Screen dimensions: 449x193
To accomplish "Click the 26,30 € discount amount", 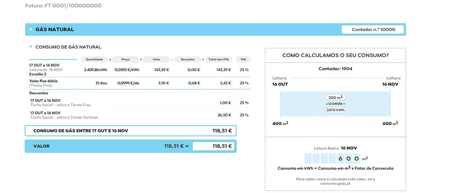I will pos(224,115).
